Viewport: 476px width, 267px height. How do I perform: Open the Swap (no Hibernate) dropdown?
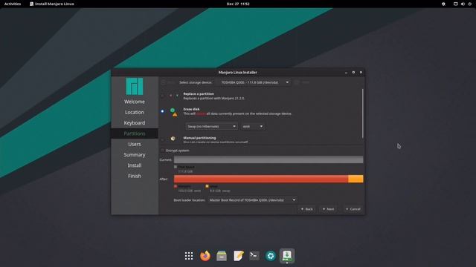[x=211, y=126]
